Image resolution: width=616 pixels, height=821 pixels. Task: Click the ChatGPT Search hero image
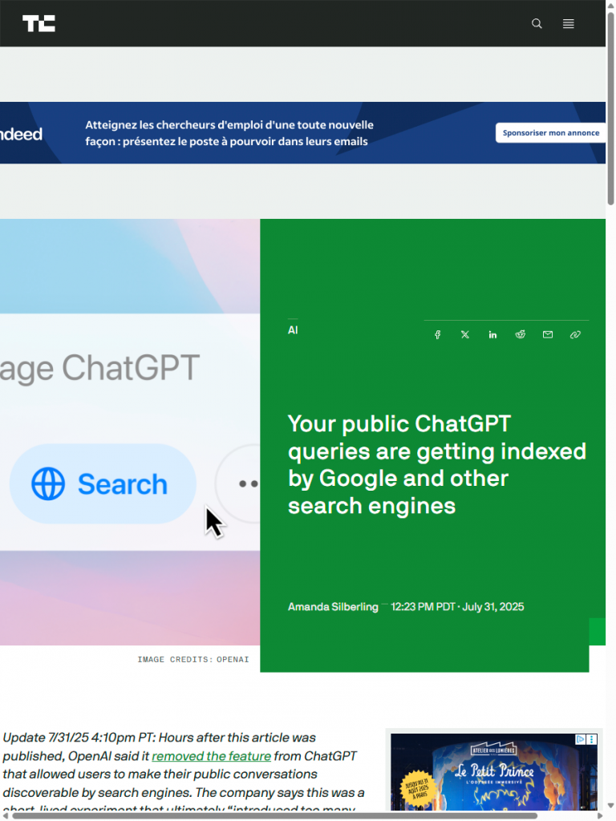130,432
